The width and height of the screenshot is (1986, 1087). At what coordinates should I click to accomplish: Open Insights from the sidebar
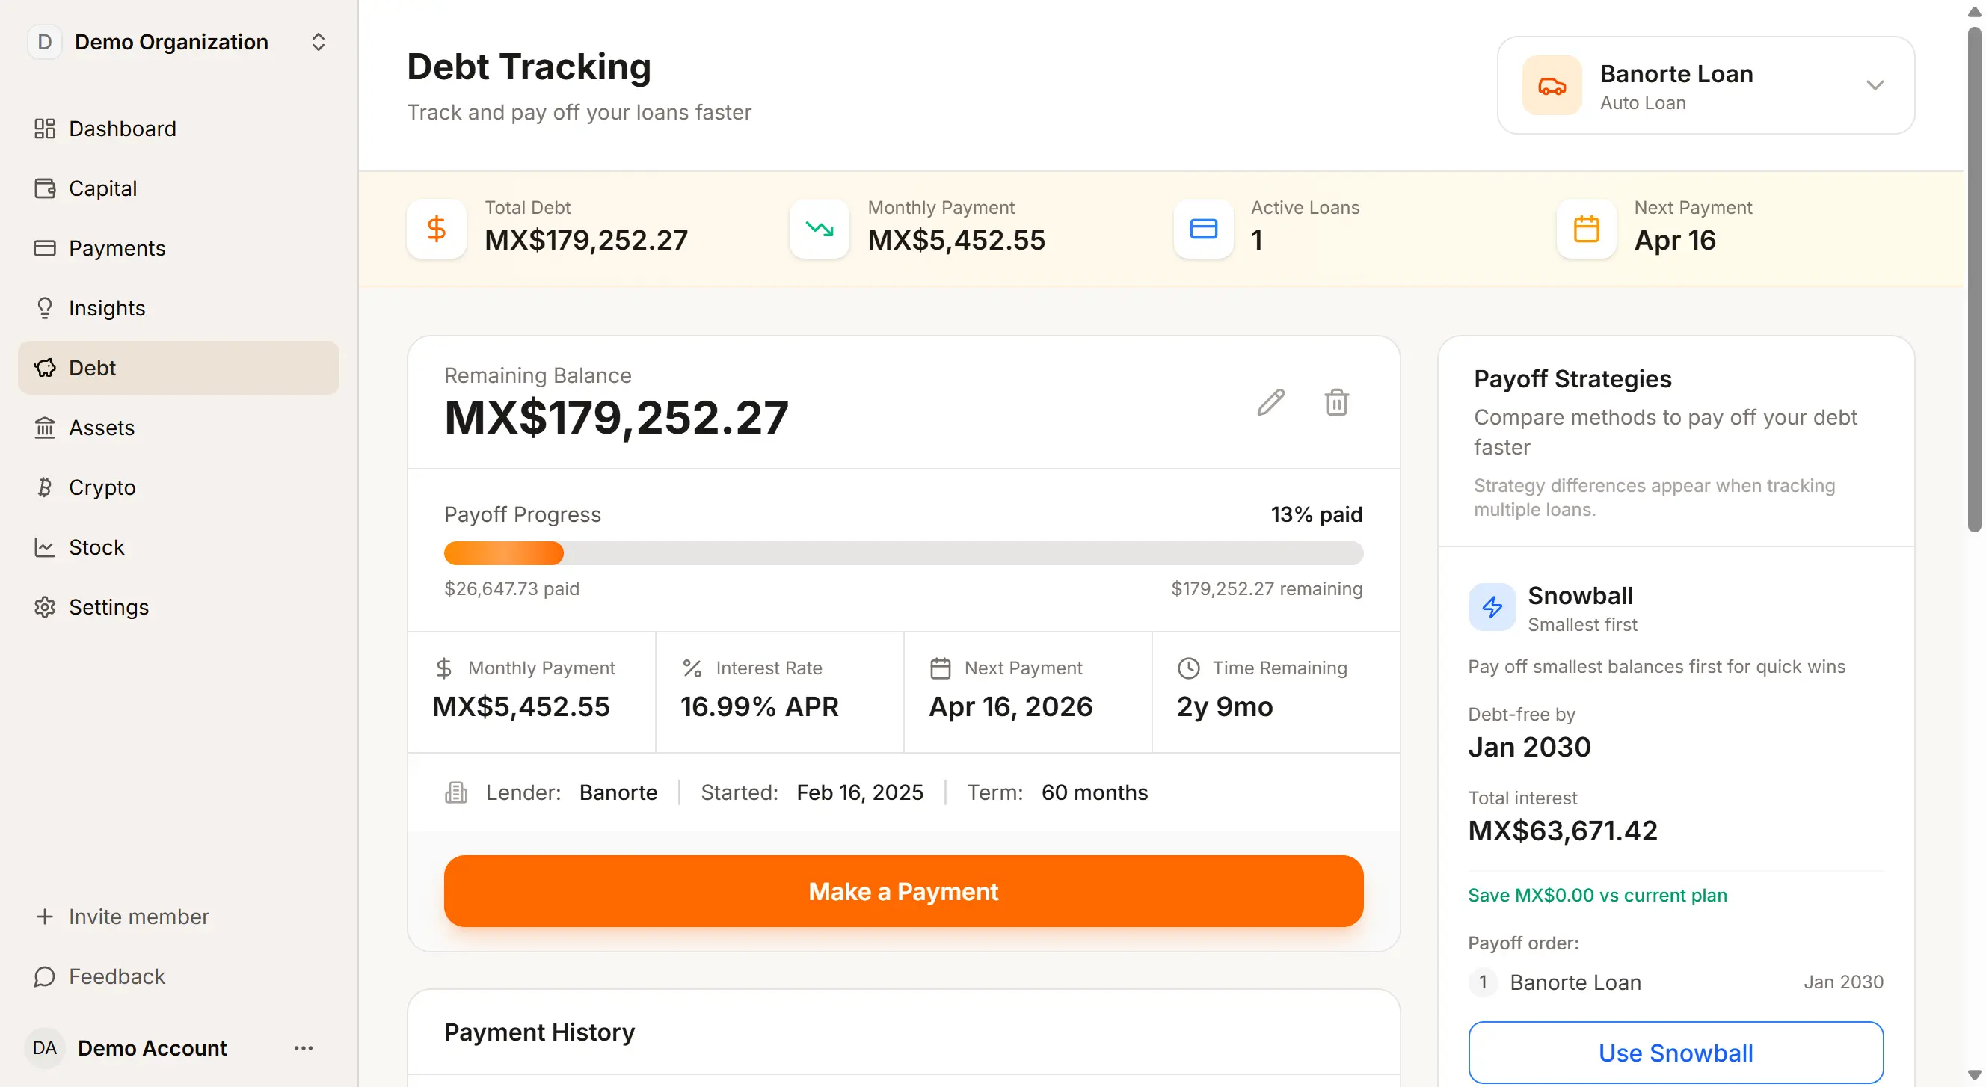coord(179,308)
